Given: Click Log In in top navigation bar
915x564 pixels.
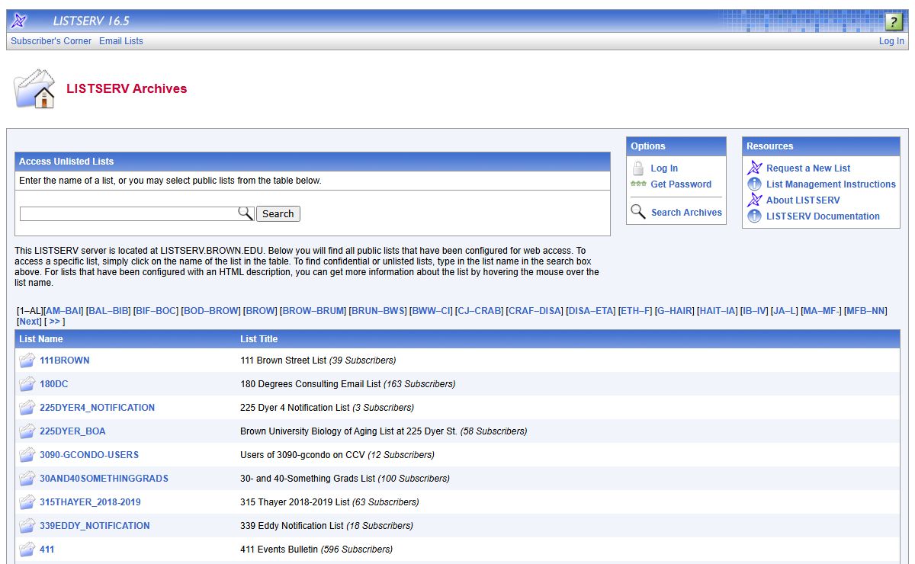Looking at the screenshot, I should (891, 41).
